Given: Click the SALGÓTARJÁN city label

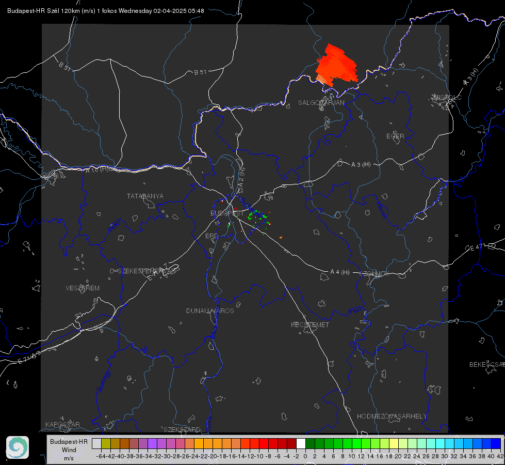Looking at the screenshot, I should (x=321, y=103).
